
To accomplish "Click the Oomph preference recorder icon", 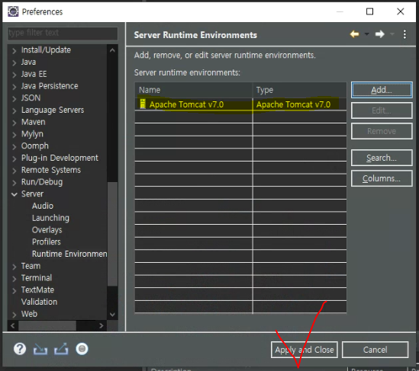I will [x=82, y=349].
